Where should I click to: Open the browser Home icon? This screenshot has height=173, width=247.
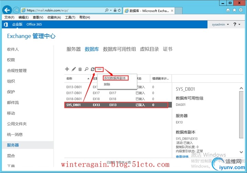tap(228, 10)
